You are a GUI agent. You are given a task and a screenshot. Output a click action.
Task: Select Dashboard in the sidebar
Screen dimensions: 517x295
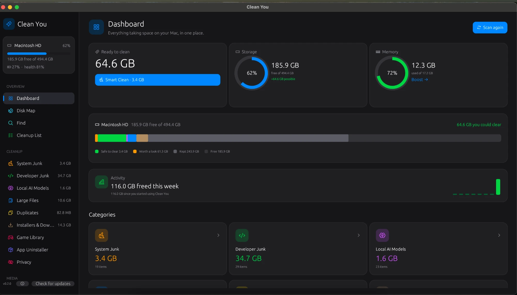tap(39, 98)
